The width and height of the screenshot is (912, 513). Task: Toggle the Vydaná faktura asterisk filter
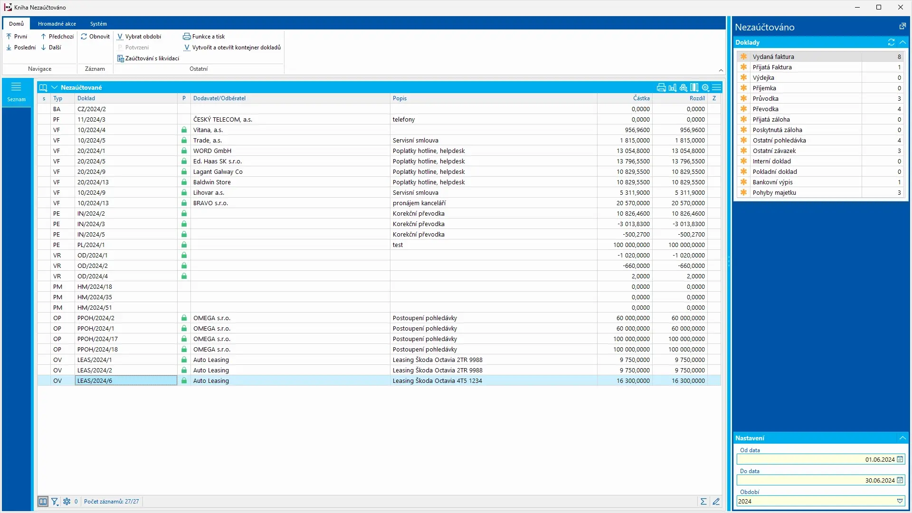pyautogui.click(x=744, y=57)
